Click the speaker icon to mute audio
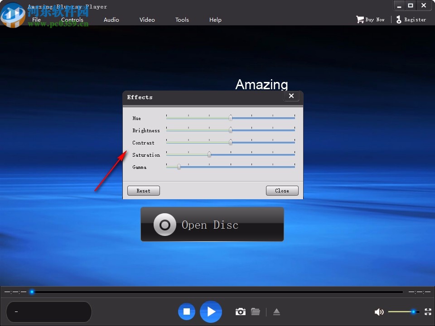Image resolution: width=435 pixels, height=326 pixels. coord(379,312)
